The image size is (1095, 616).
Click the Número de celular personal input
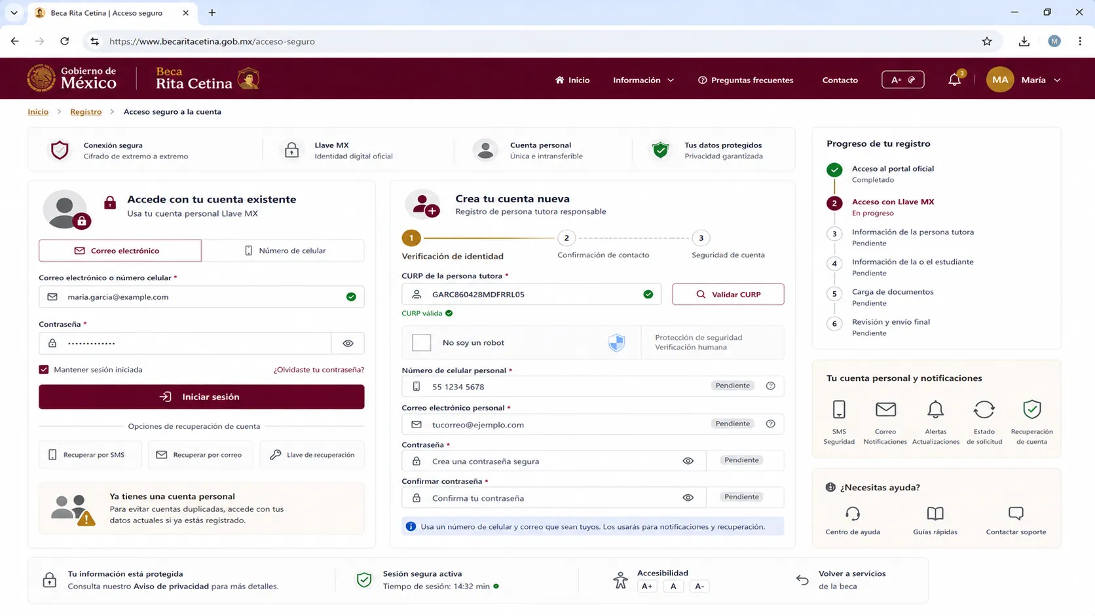pos(593,386)
